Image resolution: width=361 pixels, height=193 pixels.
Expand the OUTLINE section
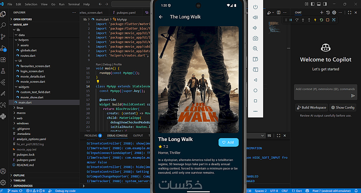(44, 175)
